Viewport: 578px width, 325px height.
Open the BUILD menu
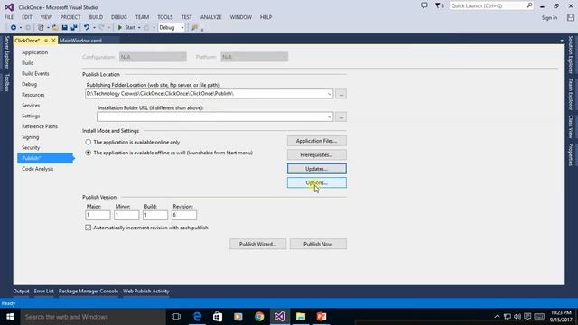pyautogui.click(x=96, y=17)
